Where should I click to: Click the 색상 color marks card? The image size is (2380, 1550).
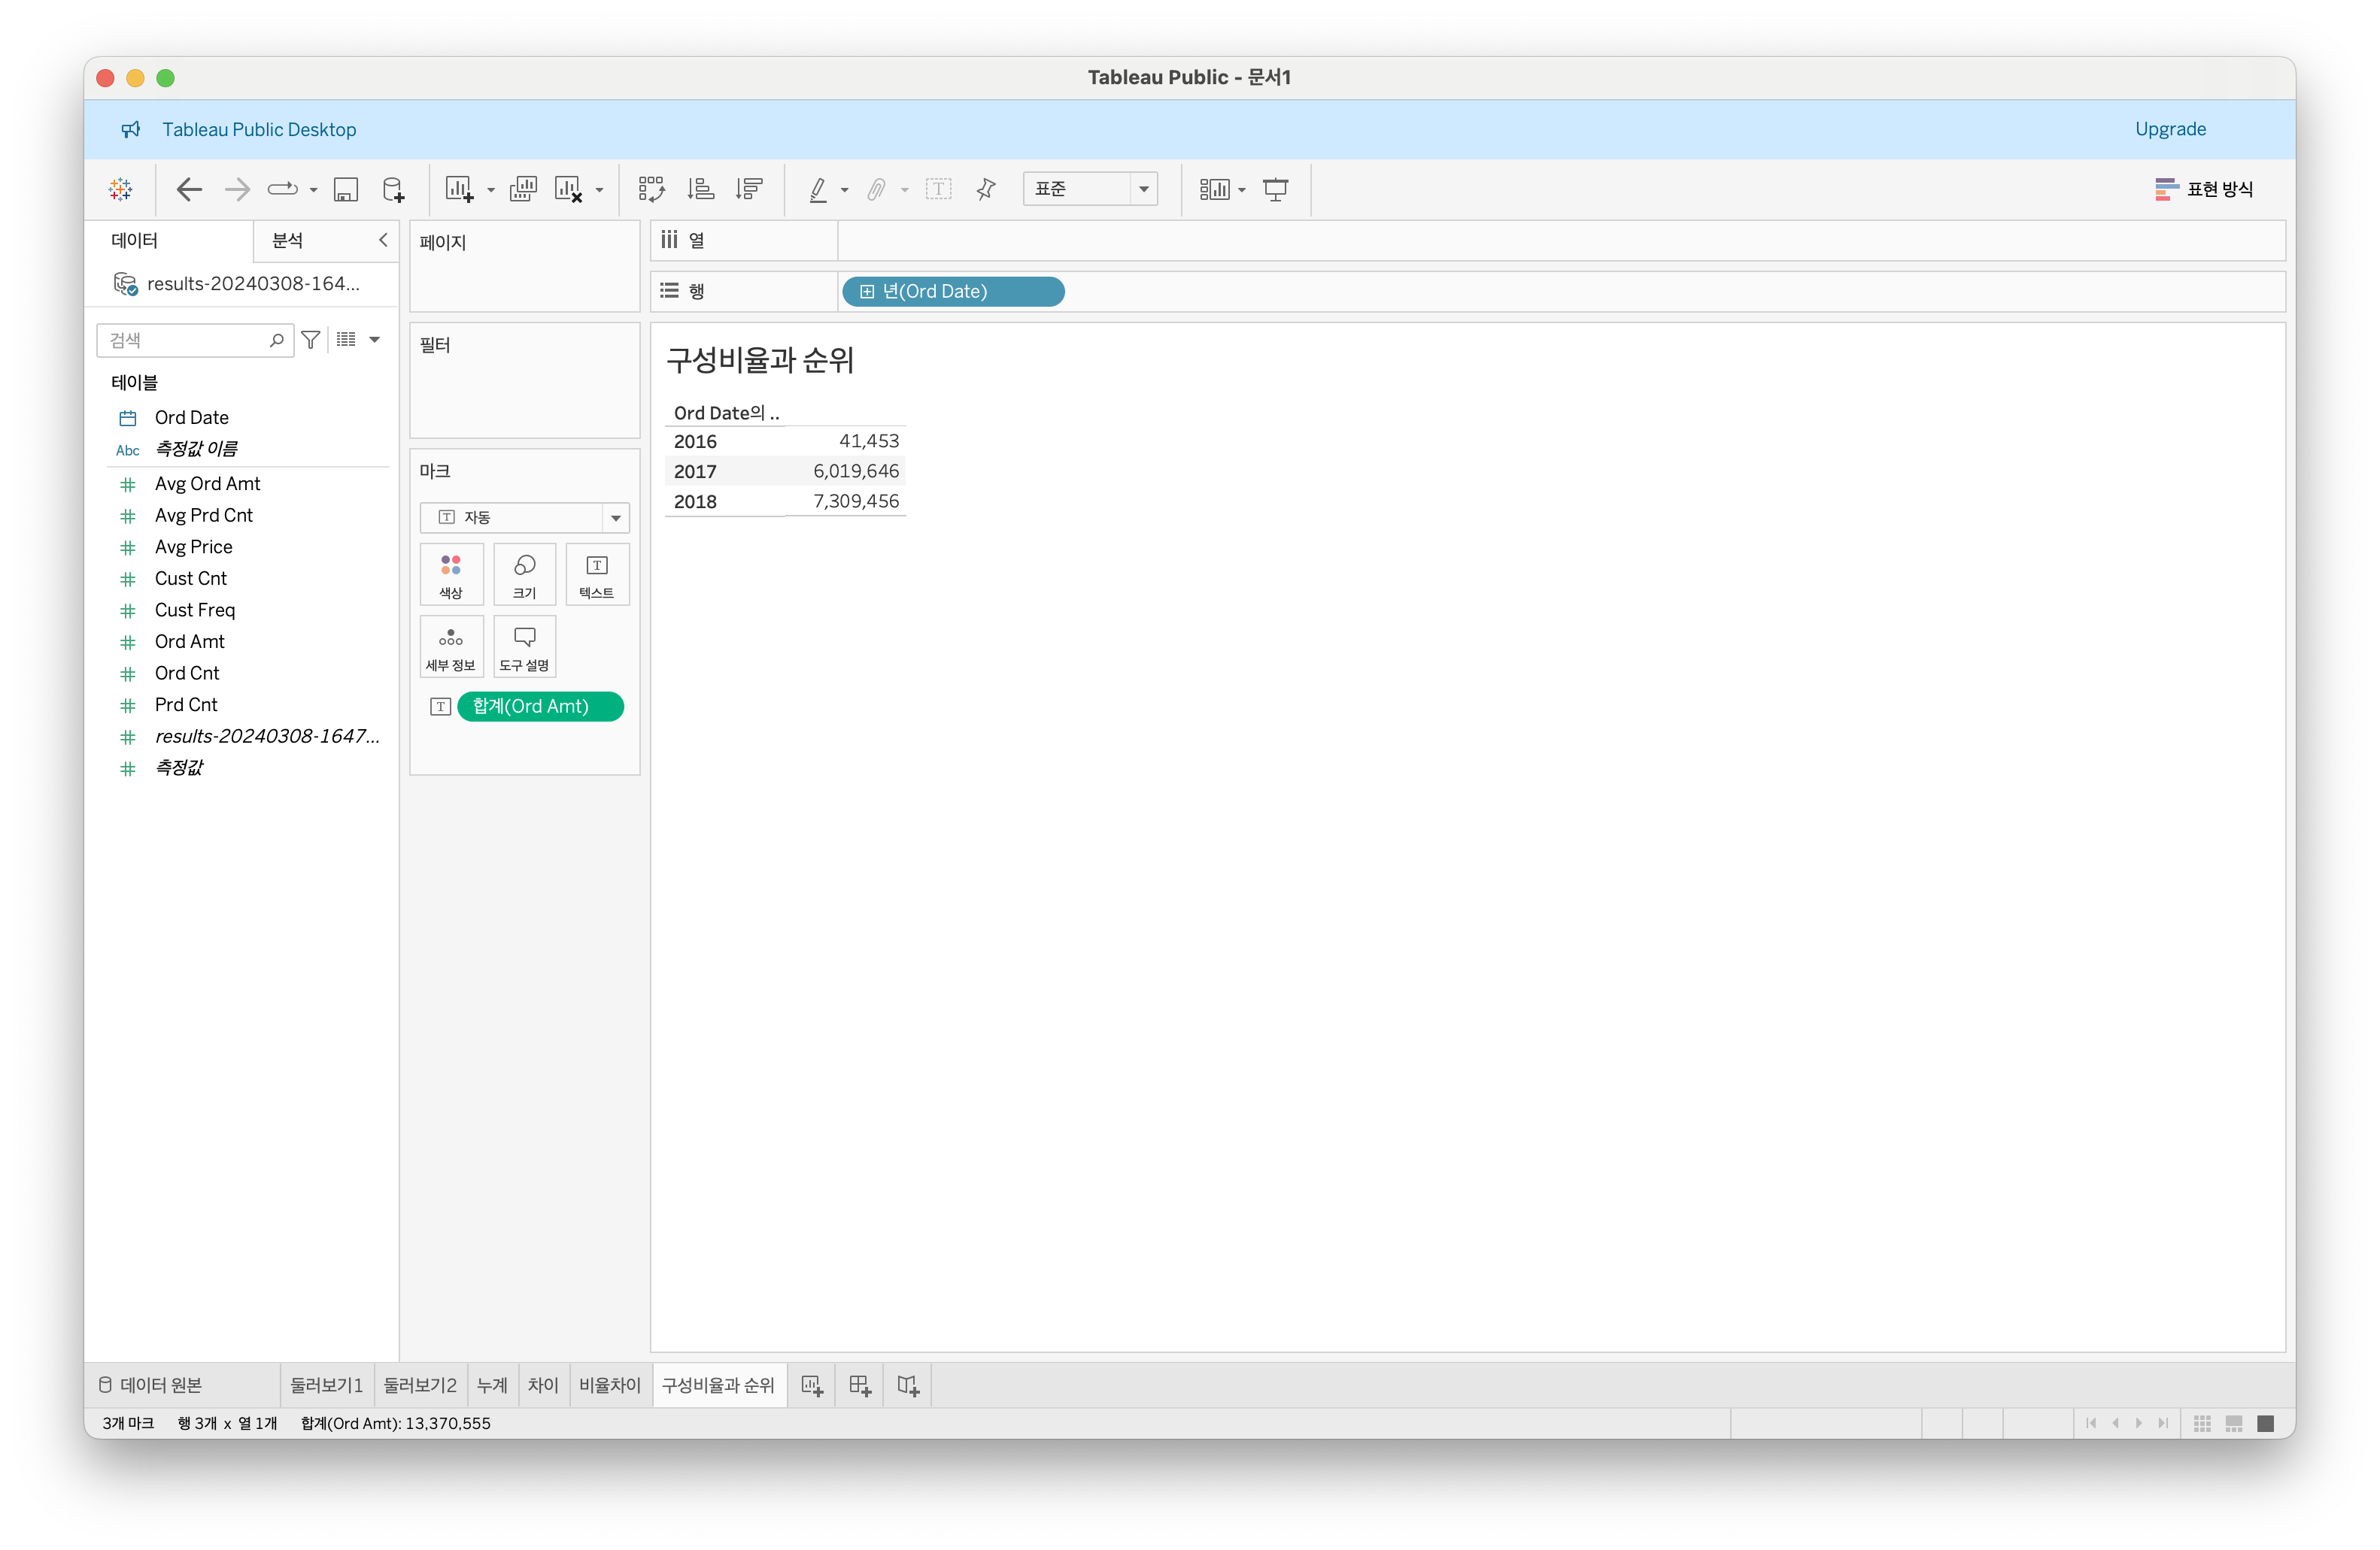(x=451, y=574)
